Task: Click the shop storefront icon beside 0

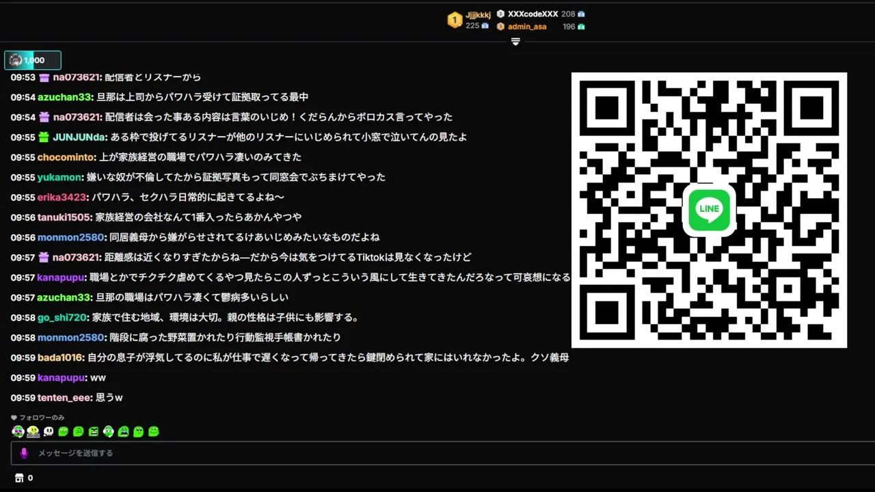Action: 19,478
